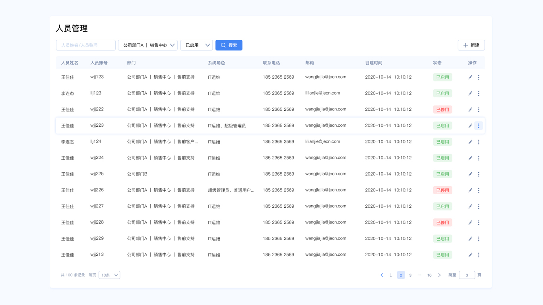Viewport: 543px width, 305px height.
Task: Click the 状态 column header
Action: (437, 63)
